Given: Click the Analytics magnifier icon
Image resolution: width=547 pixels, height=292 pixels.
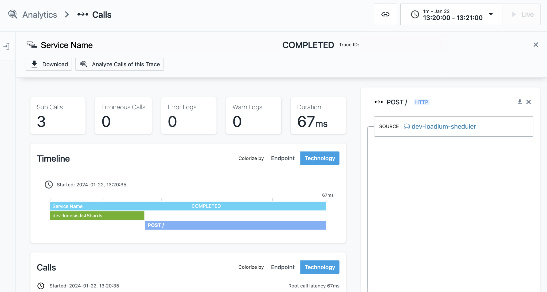Looking at the screenshot, I should 13,14.
